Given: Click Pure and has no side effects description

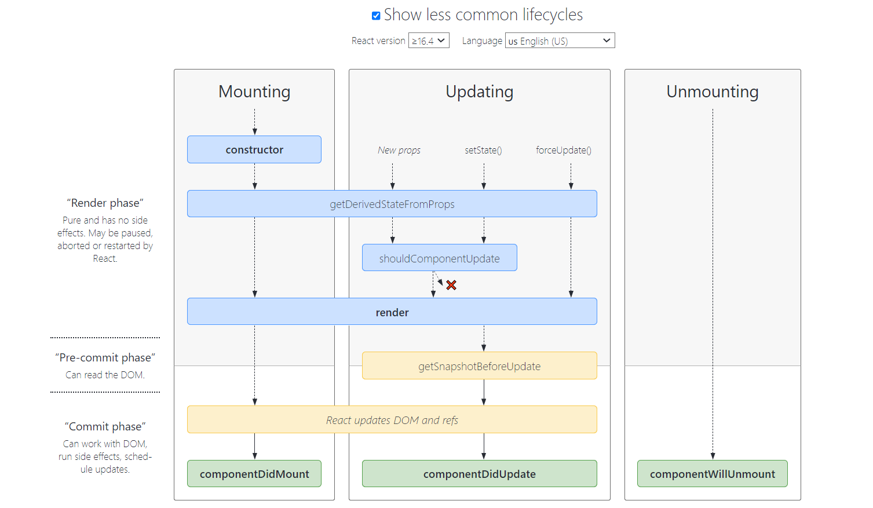Looking at the screenshot, I should coord(105,239).
